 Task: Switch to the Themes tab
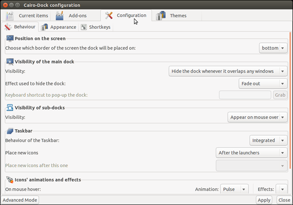click(178, 16)
